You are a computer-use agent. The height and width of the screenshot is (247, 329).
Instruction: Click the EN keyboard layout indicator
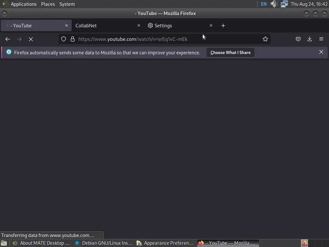(x=264, y=4)
